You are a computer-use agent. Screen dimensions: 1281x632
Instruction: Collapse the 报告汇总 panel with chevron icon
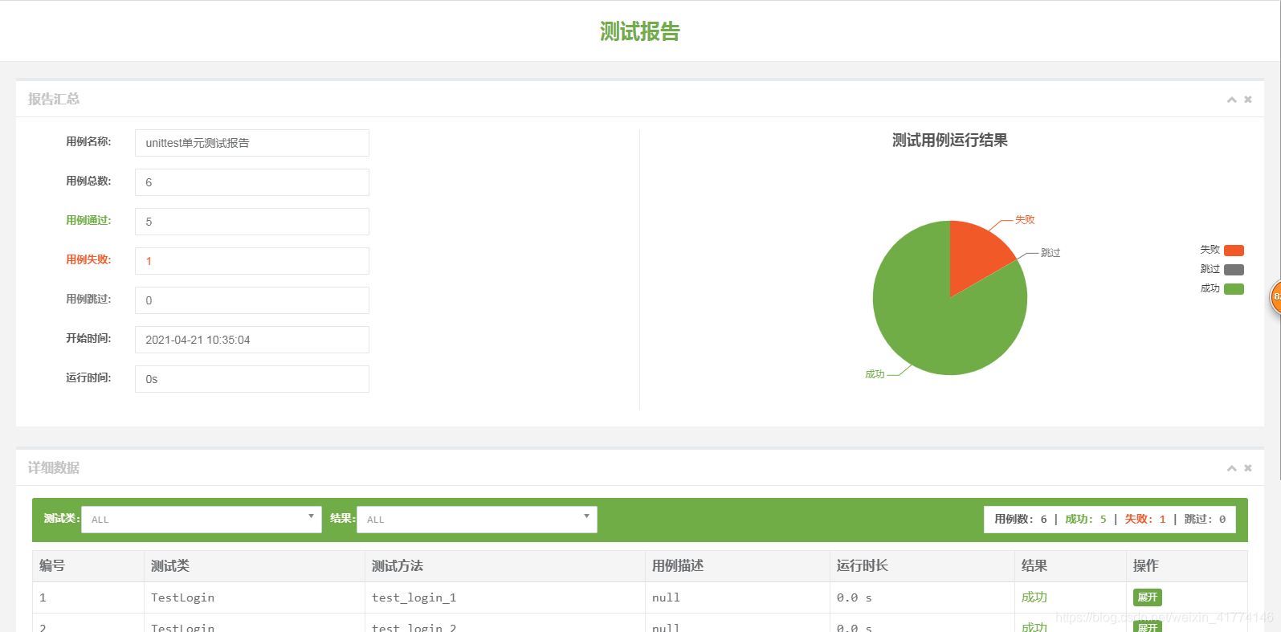click(1231, 100)
